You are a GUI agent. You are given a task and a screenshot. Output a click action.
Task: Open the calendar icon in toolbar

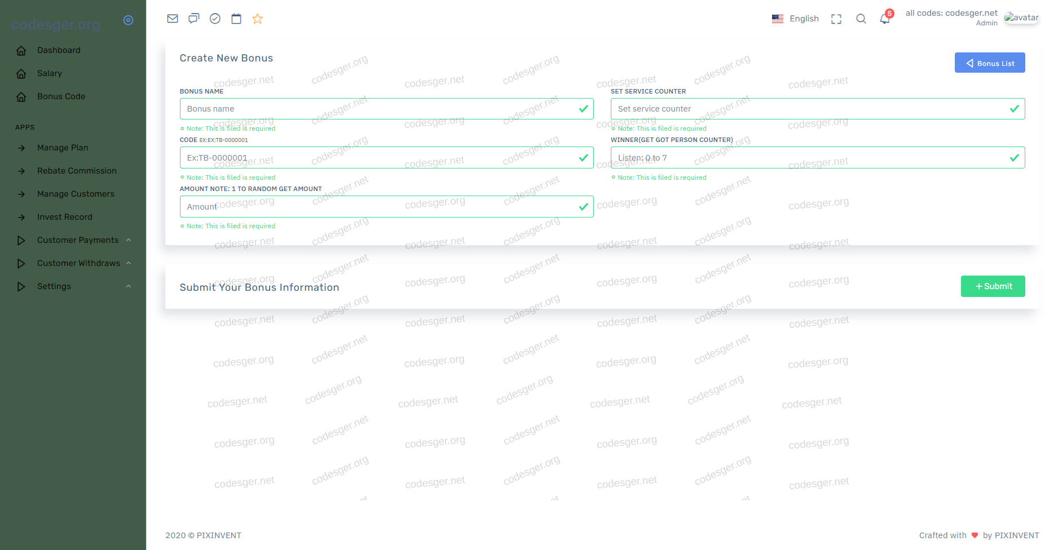[x=236, y=19]
